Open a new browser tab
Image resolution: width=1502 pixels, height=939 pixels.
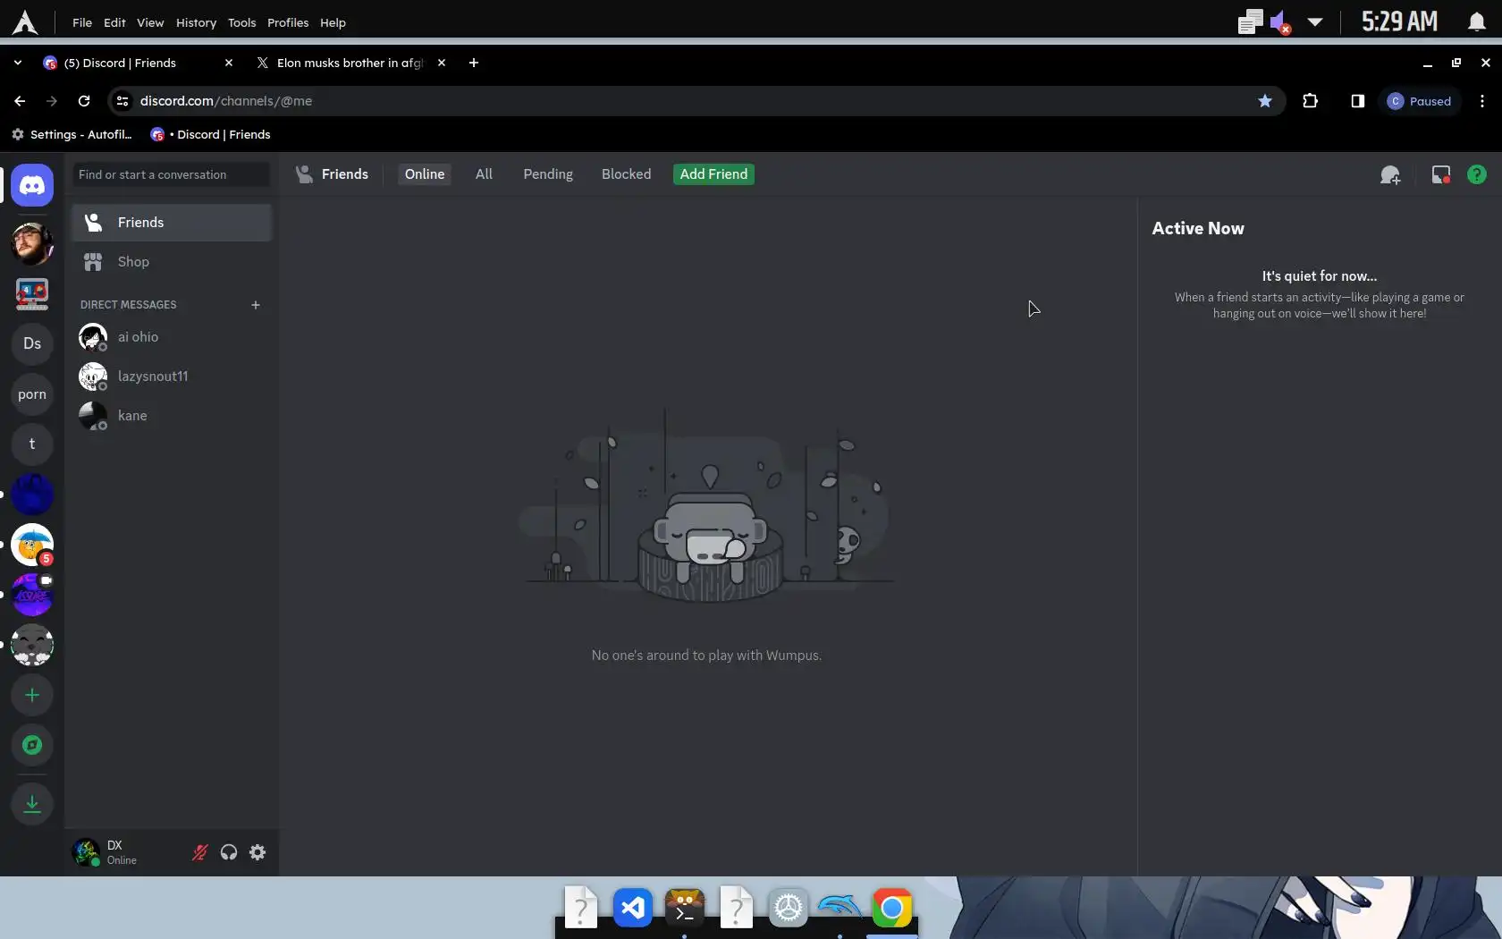point(474,63)
